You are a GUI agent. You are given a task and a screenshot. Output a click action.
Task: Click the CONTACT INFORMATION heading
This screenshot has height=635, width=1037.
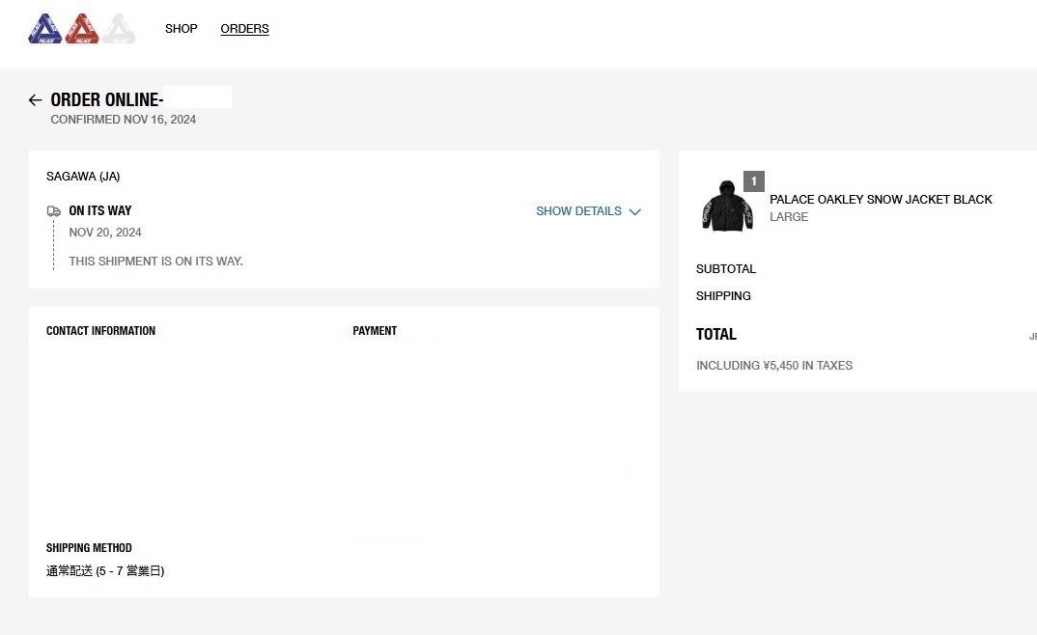[x=100, y=331]
